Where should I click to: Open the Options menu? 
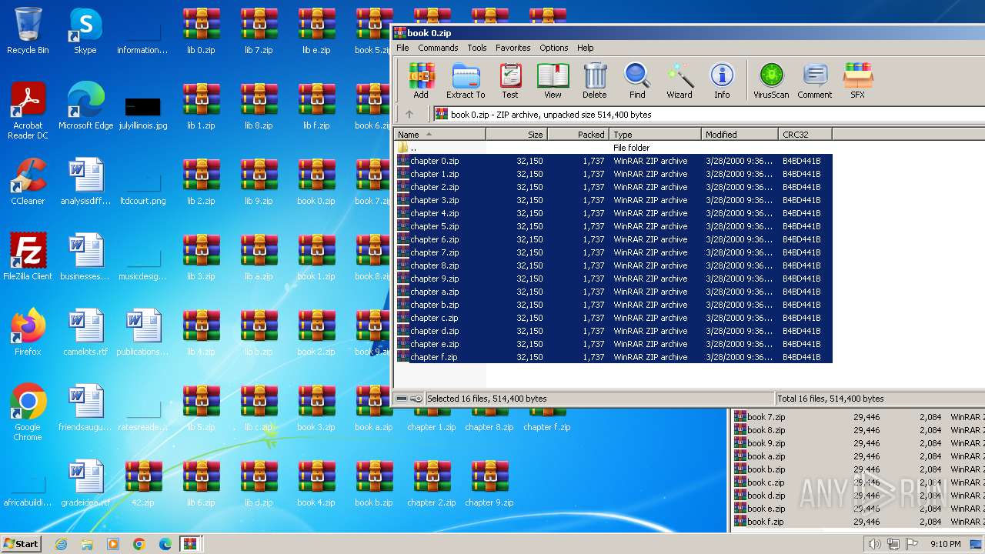pos(553,48)
